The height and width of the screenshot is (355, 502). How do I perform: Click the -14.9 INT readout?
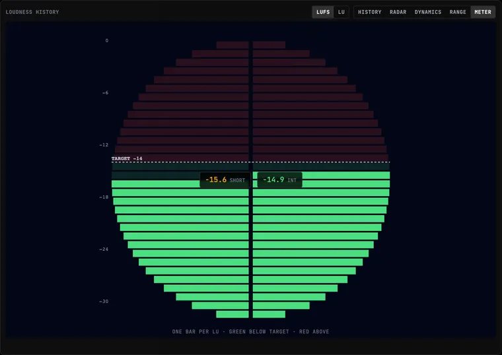point(279,180)
